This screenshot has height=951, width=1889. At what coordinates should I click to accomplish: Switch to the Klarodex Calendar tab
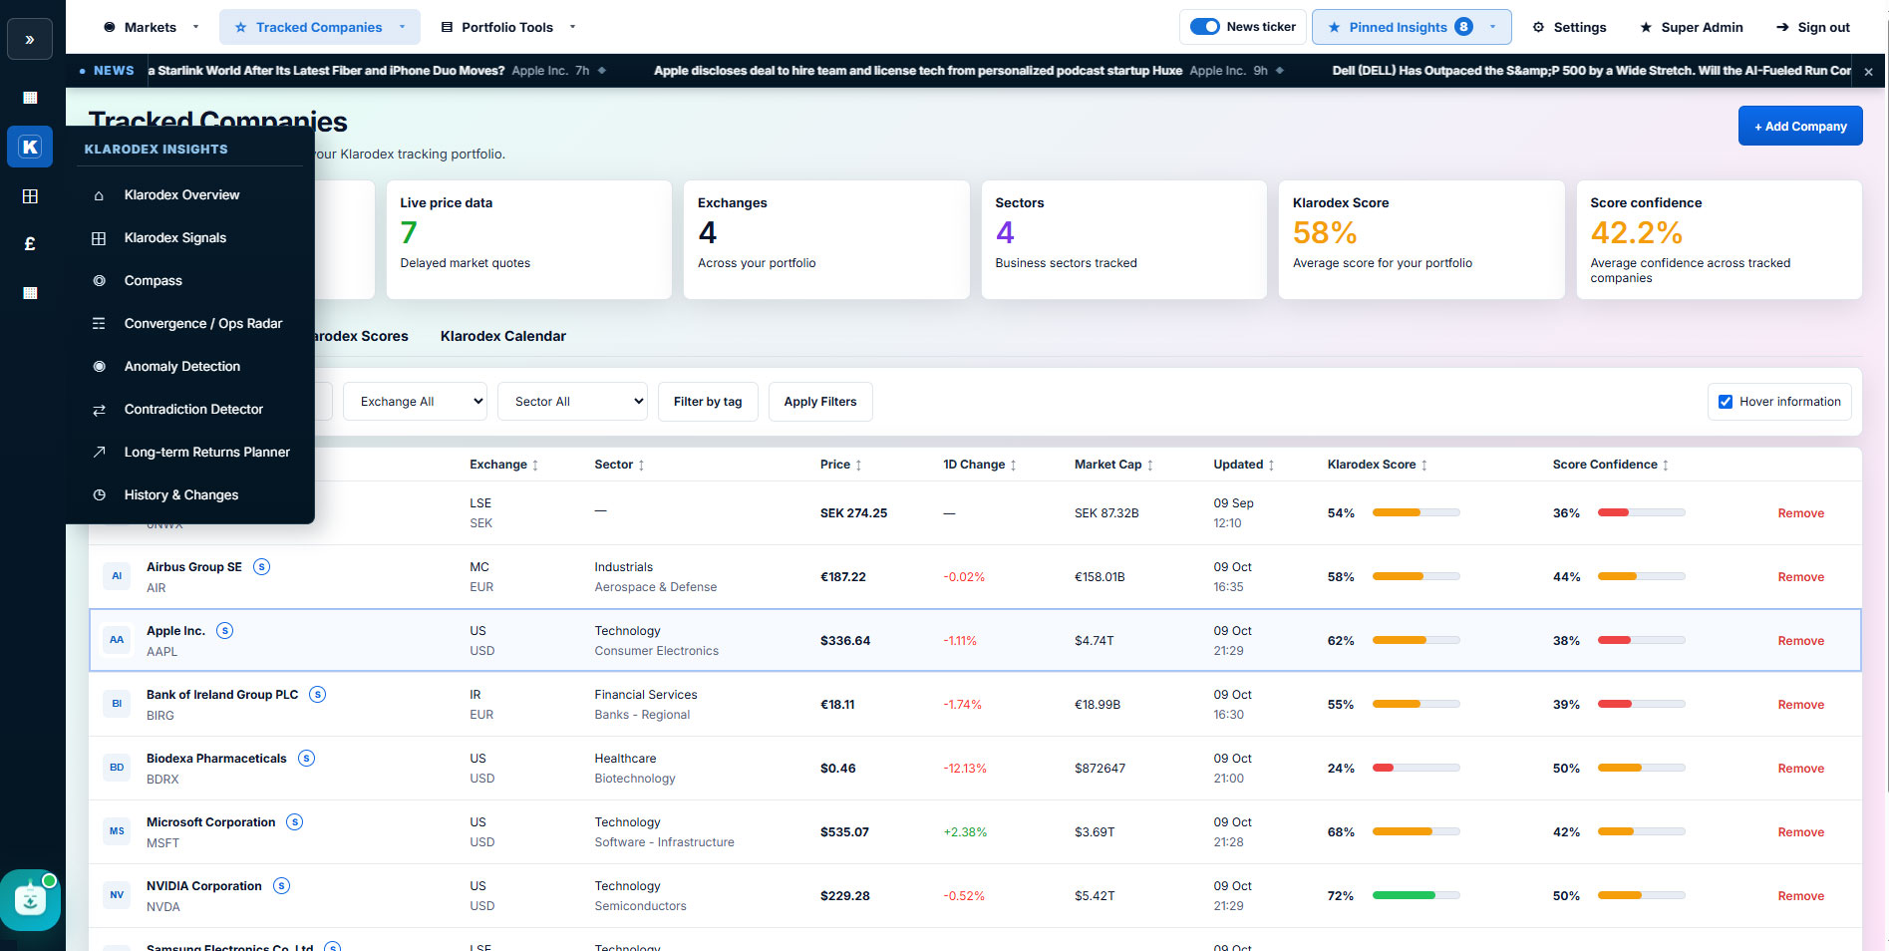(502, 336)
